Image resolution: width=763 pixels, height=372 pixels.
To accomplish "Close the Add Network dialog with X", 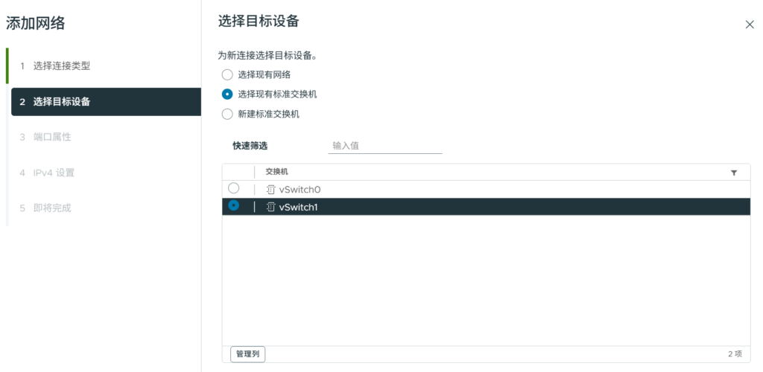I will [x=750, y=25].
